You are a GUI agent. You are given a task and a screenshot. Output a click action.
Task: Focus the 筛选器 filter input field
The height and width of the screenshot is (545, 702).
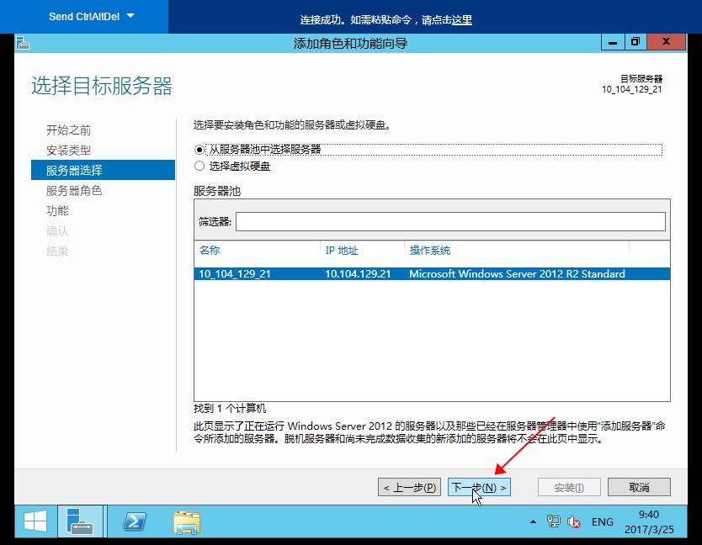pyautogui.click(x=450, y=221)
